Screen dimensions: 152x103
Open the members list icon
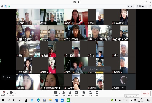[70, 93]
